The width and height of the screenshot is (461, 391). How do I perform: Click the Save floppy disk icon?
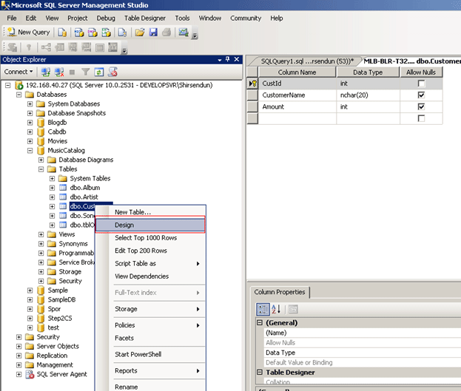coord(153,33)
